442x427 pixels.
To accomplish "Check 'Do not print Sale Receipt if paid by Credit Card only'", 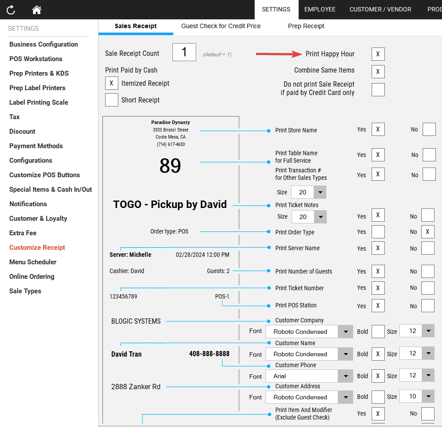I will click(x=378, y=90).
